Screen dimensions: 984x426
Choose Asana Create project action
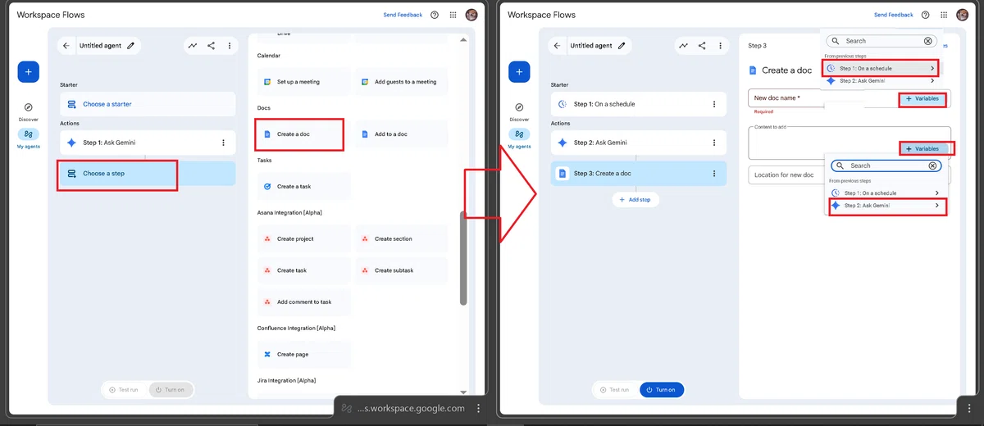(x=303, y=239)
